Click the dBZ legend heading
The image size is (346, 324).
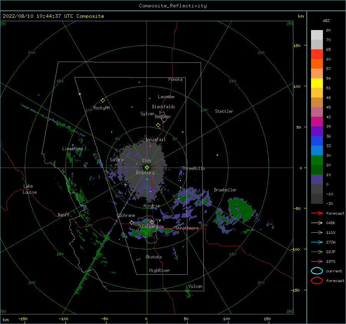pyautogui.click(x=326, y=21)
